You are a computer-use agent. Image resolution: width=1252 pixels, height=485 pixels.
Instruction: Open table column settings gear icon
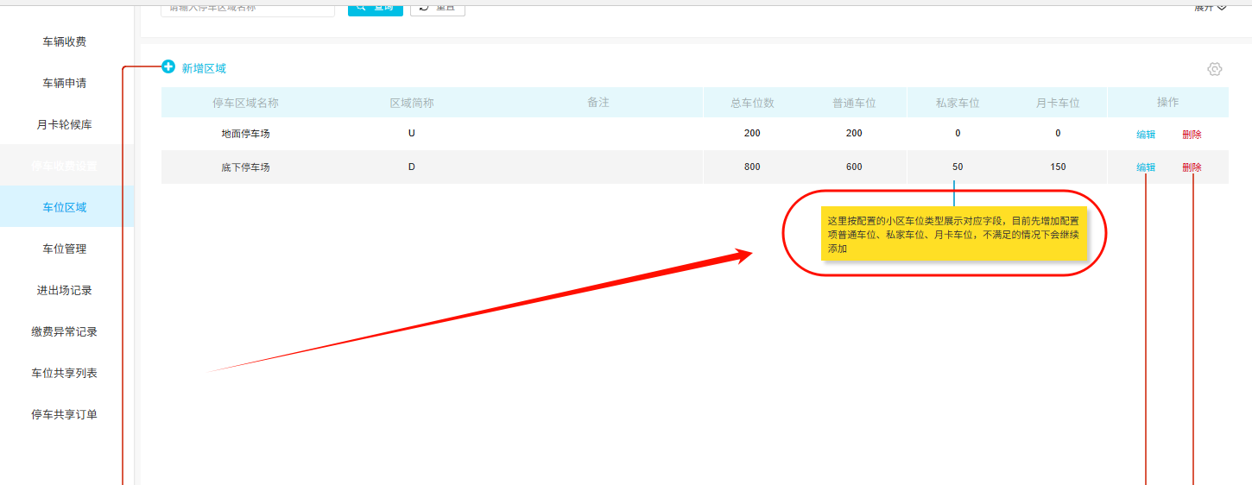pyautogui.click(x=1215, y=69)
